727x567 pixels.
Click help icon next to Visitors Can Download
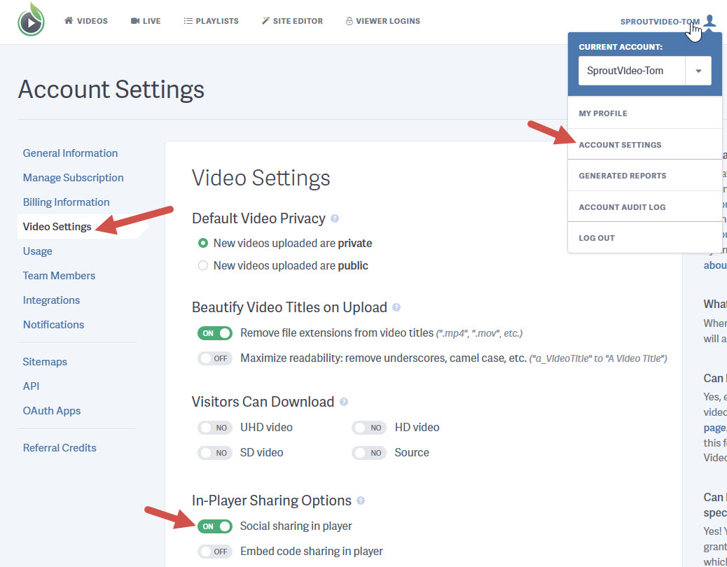point(344,402)
